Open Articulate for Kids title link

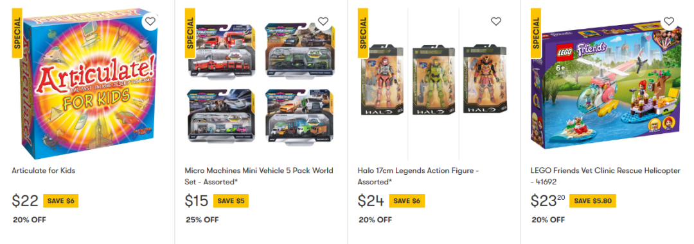tap(44, 170)
